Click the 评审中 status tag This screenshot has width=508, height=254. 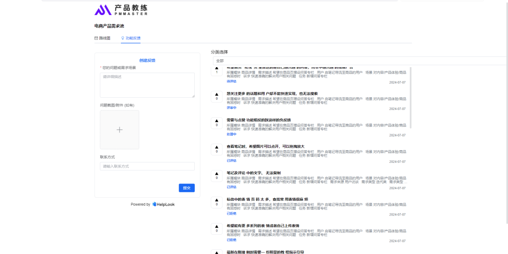click(x=231, y=108)
